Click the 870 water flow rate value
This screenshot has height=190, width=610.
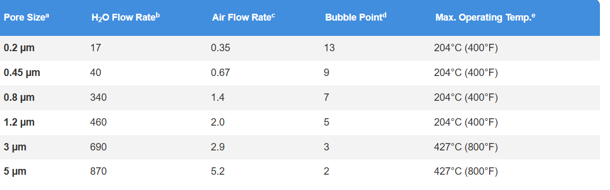point(99,171)
